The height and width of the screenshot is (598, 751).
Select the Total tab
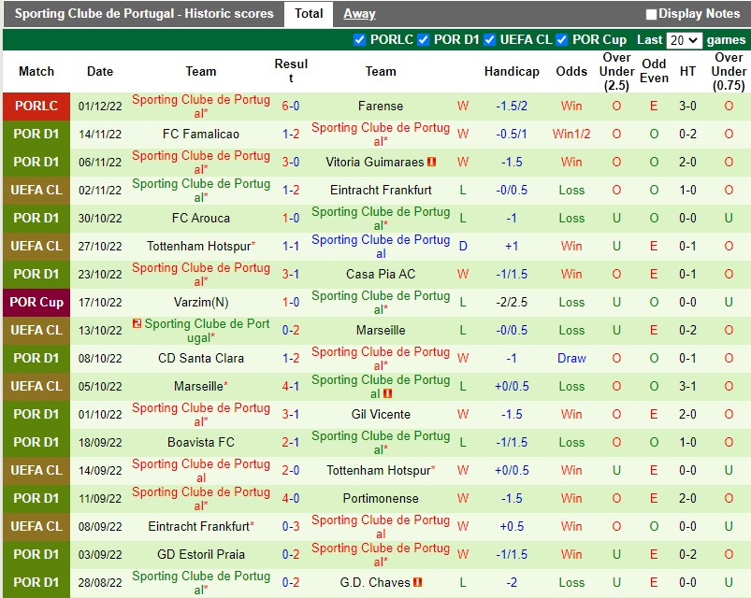click(x=309, y=14)
